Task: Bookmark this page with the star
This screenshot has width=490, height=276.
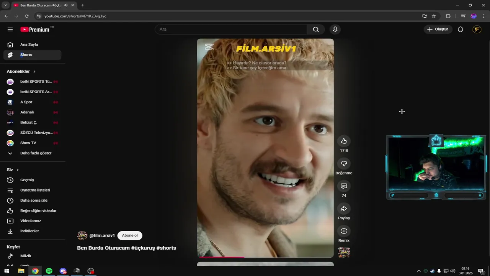Action: [434, 16]
